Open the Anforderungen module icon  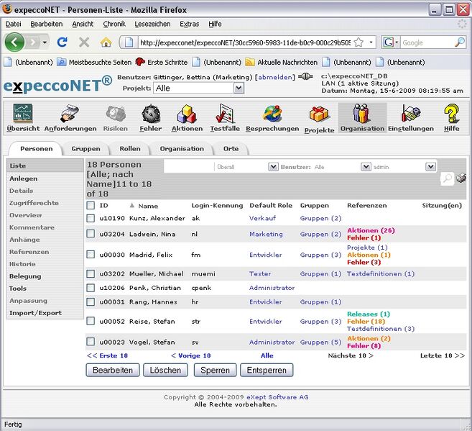70,114
